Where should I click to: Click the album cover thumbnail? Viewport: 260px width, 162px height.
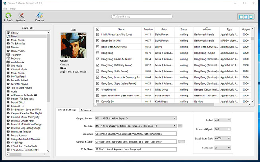[x=74, y=45]
